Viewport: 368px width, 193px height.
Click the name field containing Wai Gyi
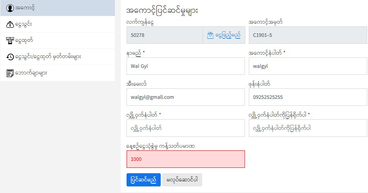186,66
